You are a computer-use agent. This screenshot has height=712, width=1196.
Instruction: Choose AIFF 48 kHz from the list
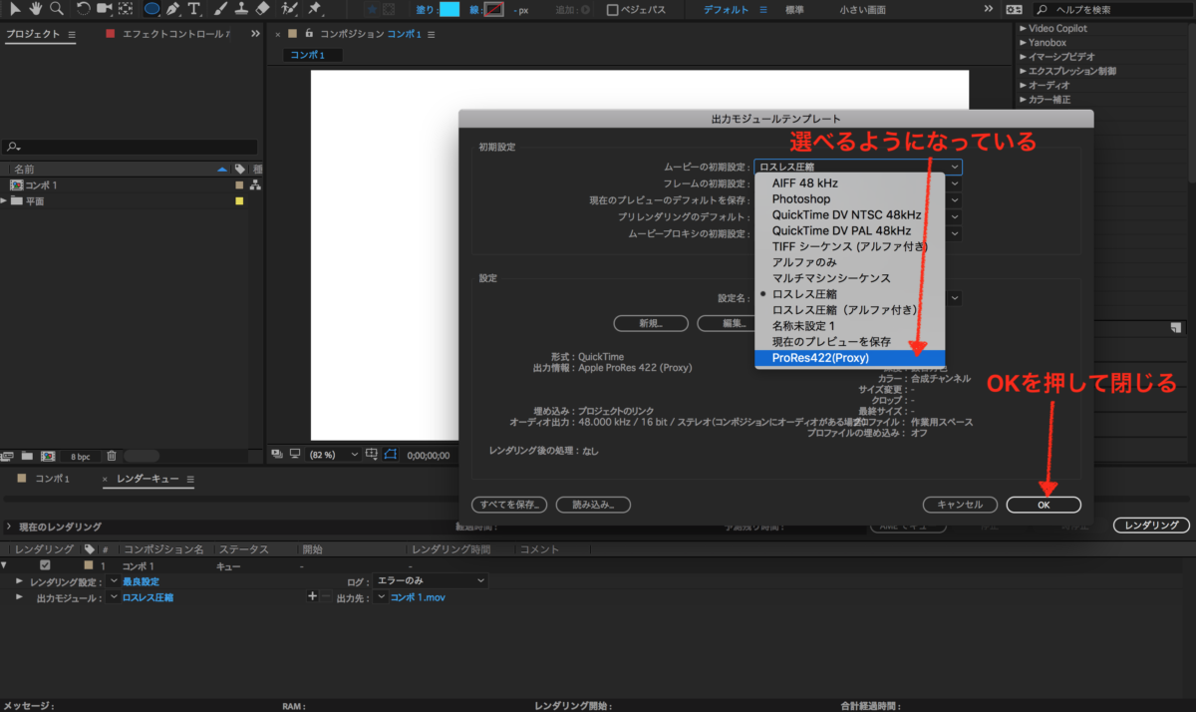[850, 182]
